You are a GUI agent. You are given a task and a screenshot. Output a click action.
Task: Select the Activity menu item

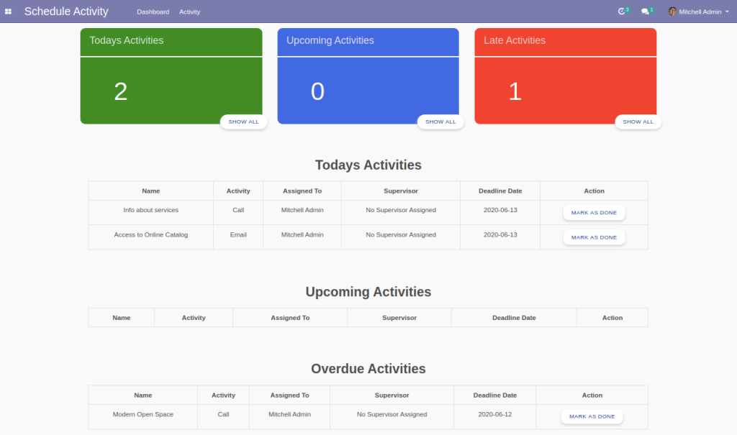tap(189, 12)
